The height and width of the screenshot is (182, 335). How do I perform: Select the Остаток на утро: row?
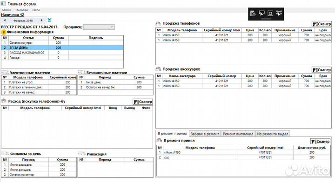pos(62,43)
